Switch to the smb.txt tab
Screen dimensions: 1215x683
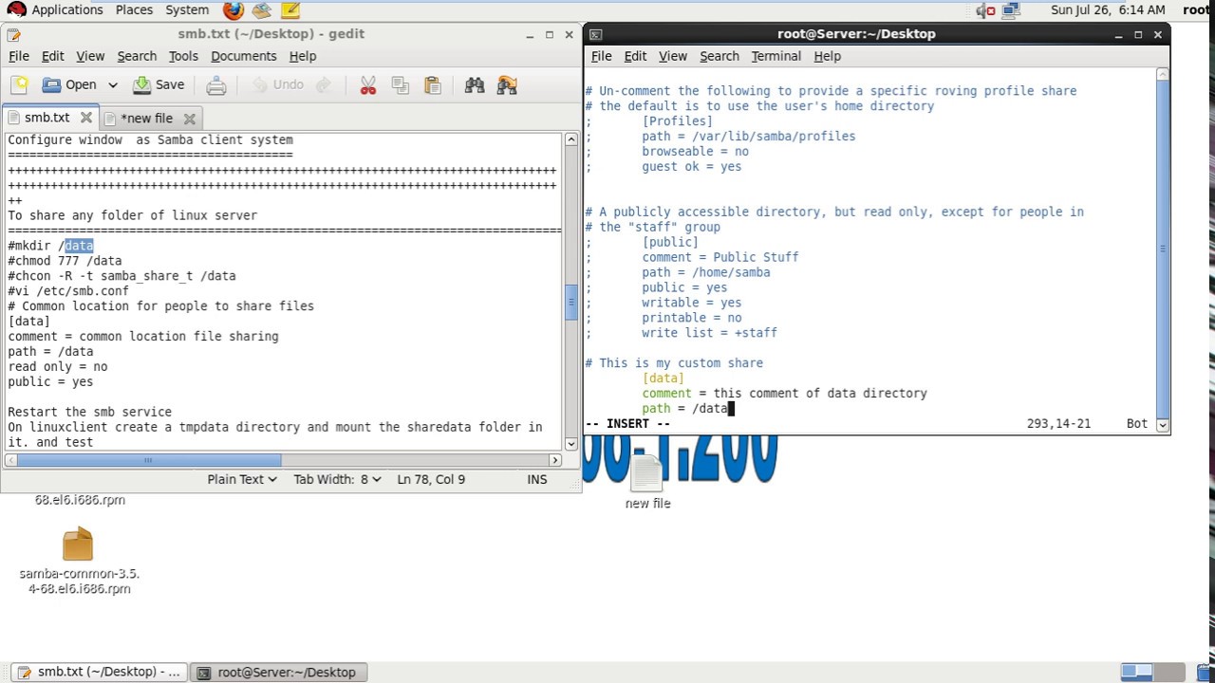pyautogui.click(x=47, y=118)
